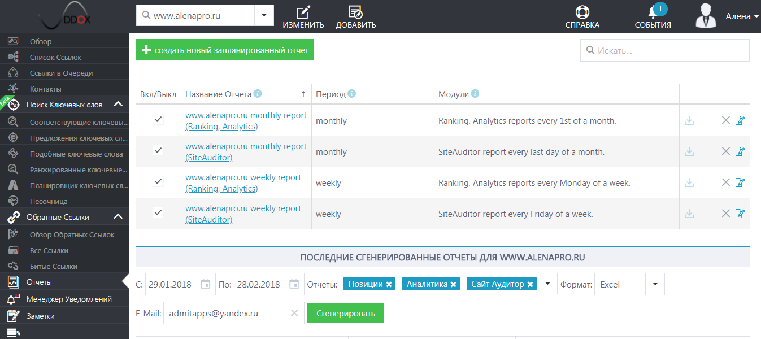The width and height of the screenshot is (761, 339).
Task: Remove the Аналитика tag from reports filter
Action: coord(453,285)
